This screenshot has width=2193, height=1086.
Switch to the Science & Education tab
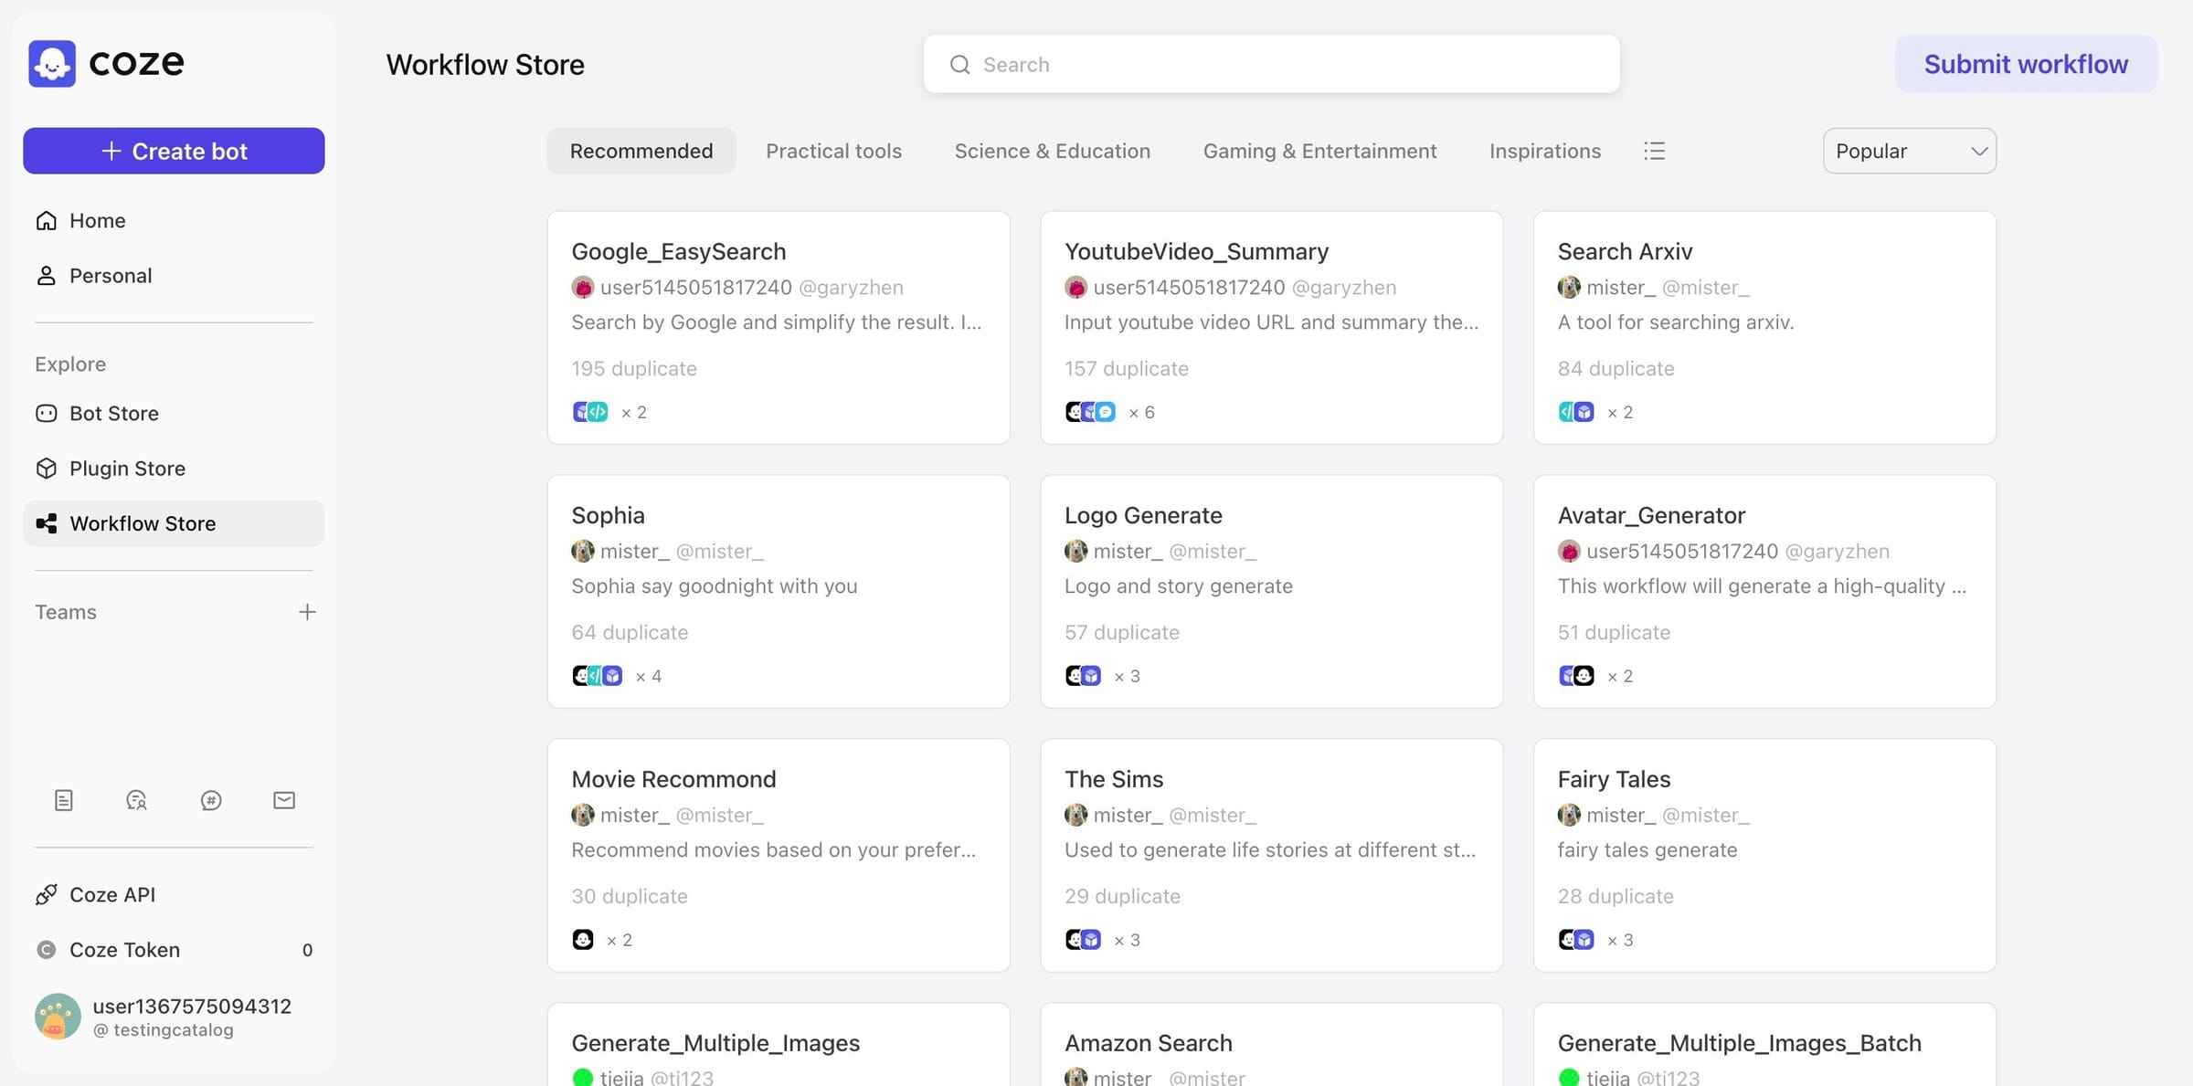1053,151
